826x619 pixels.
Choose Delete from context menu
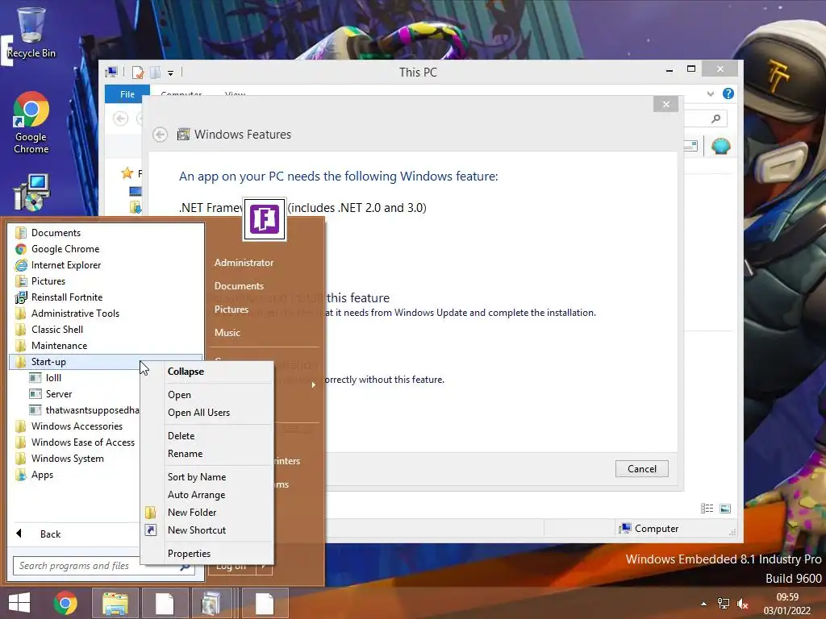(207, 436)
